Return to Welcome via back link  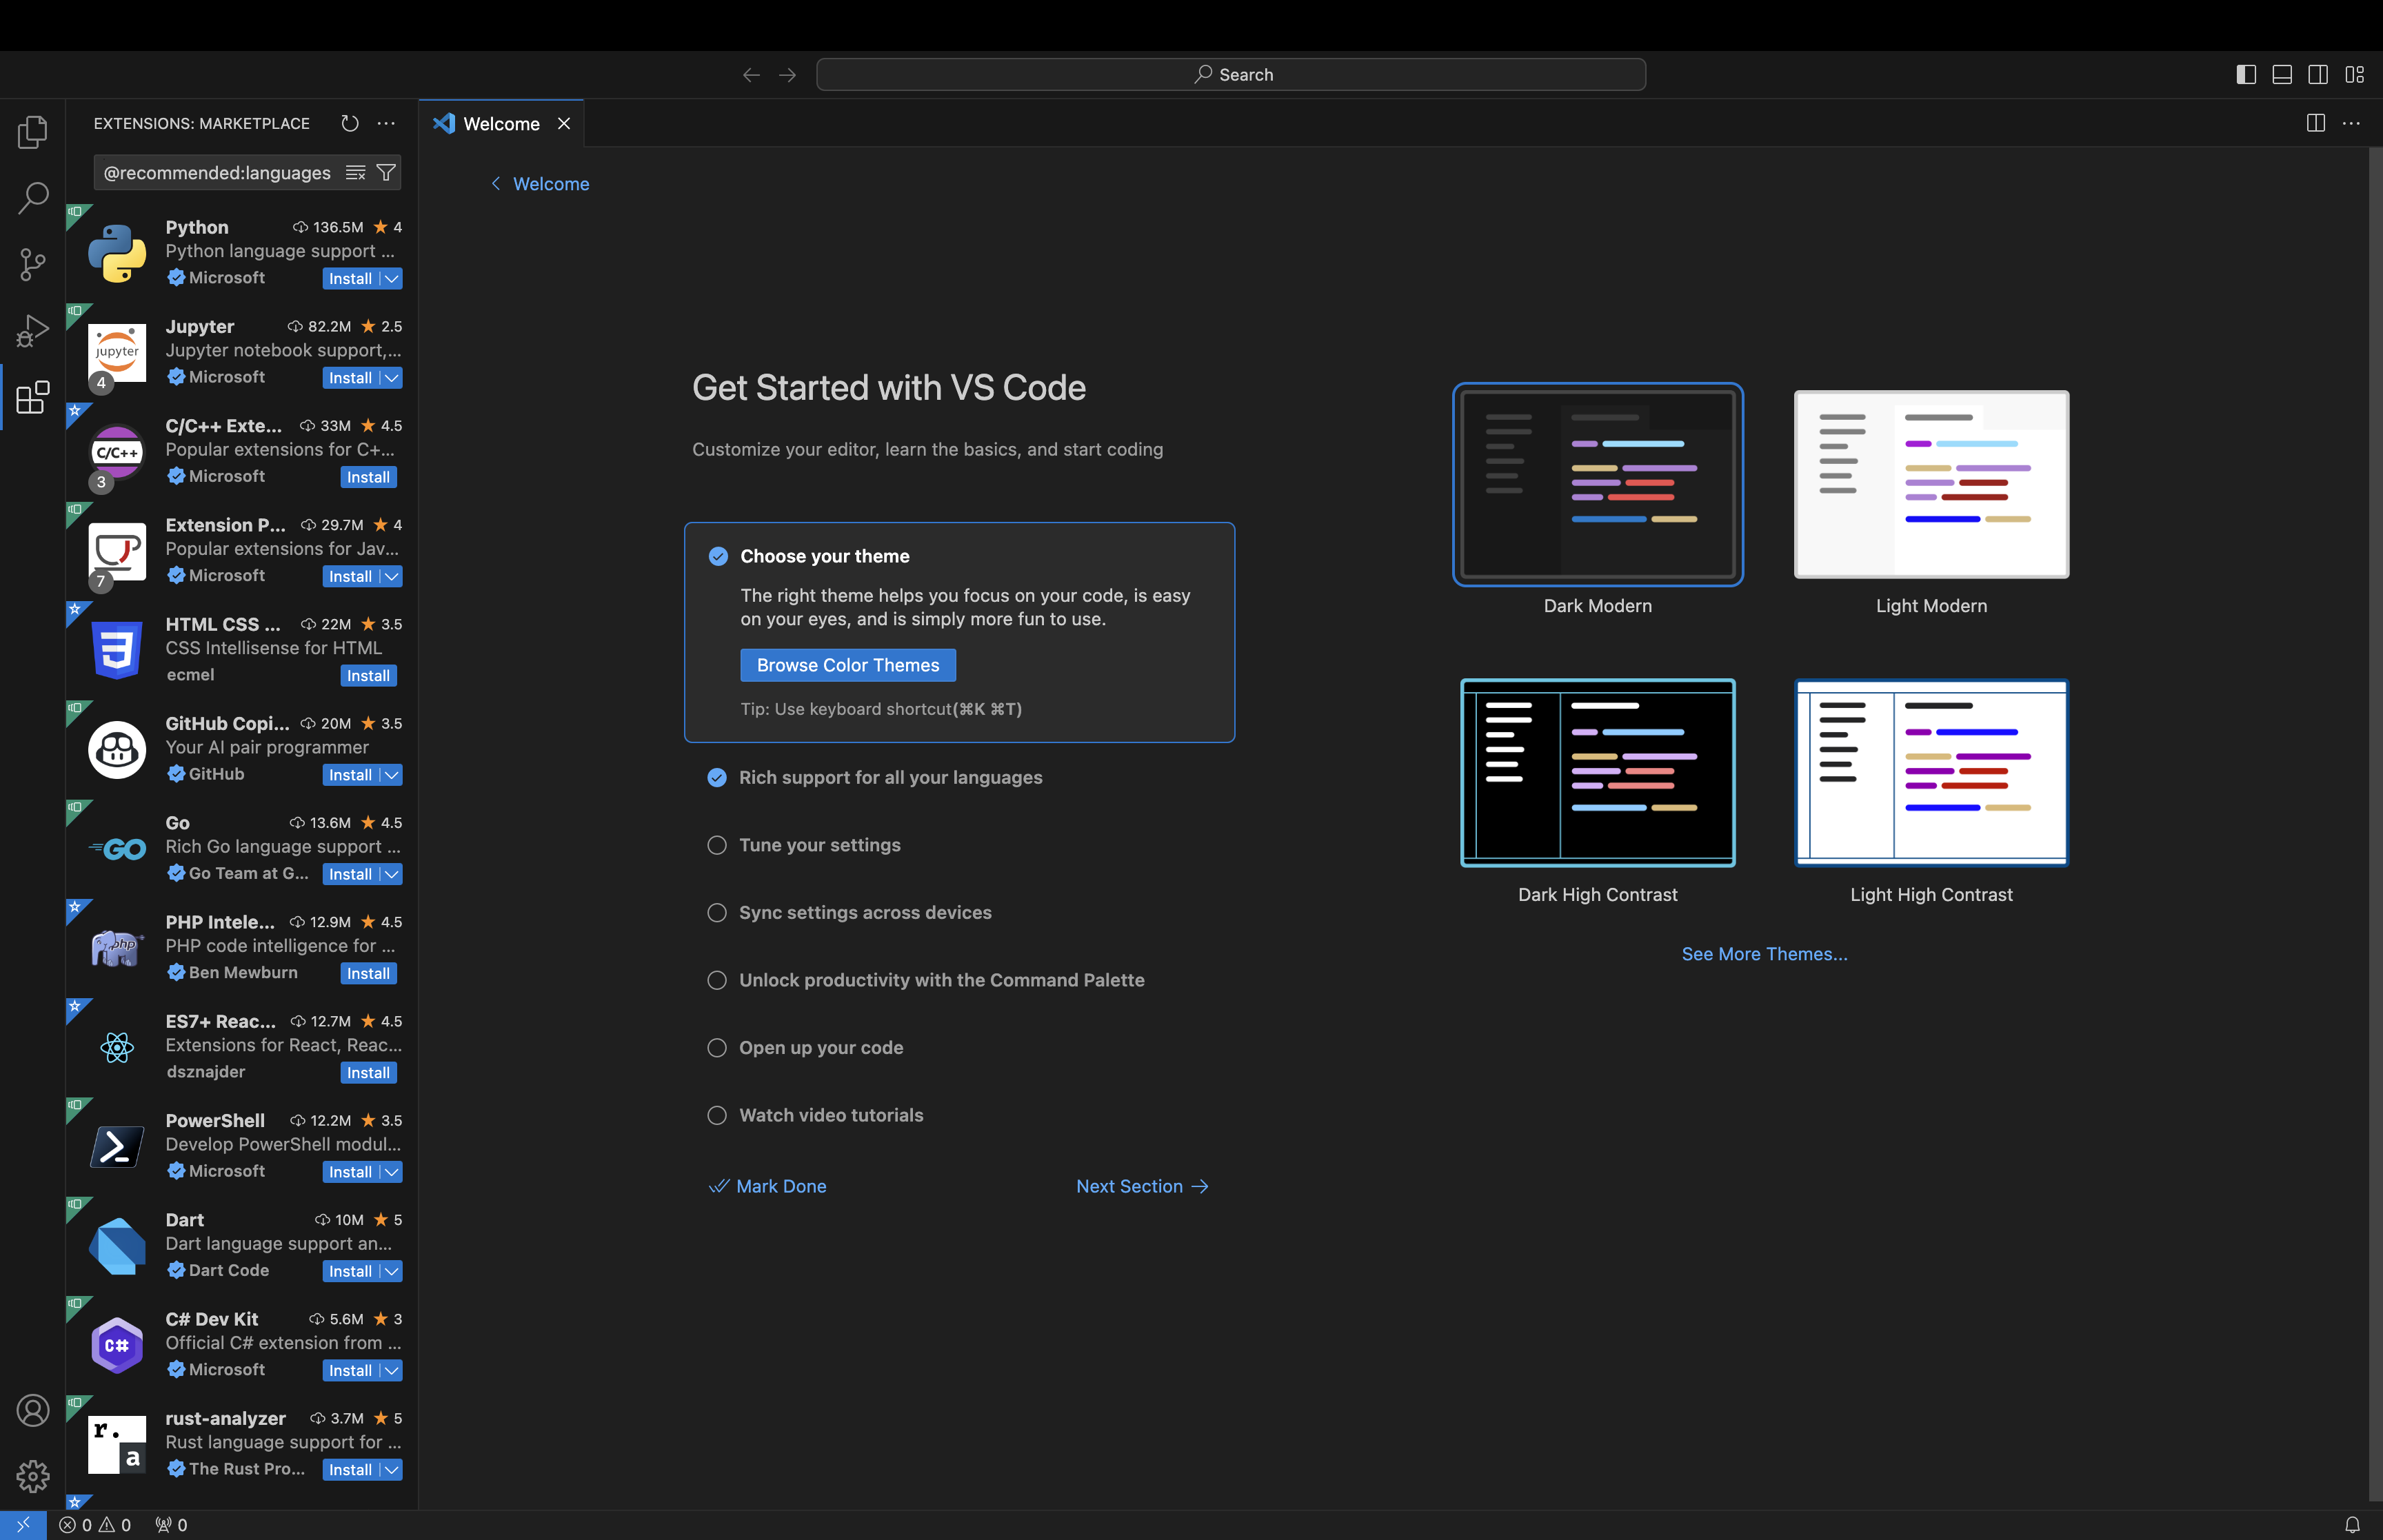click(x=540, y=184)
